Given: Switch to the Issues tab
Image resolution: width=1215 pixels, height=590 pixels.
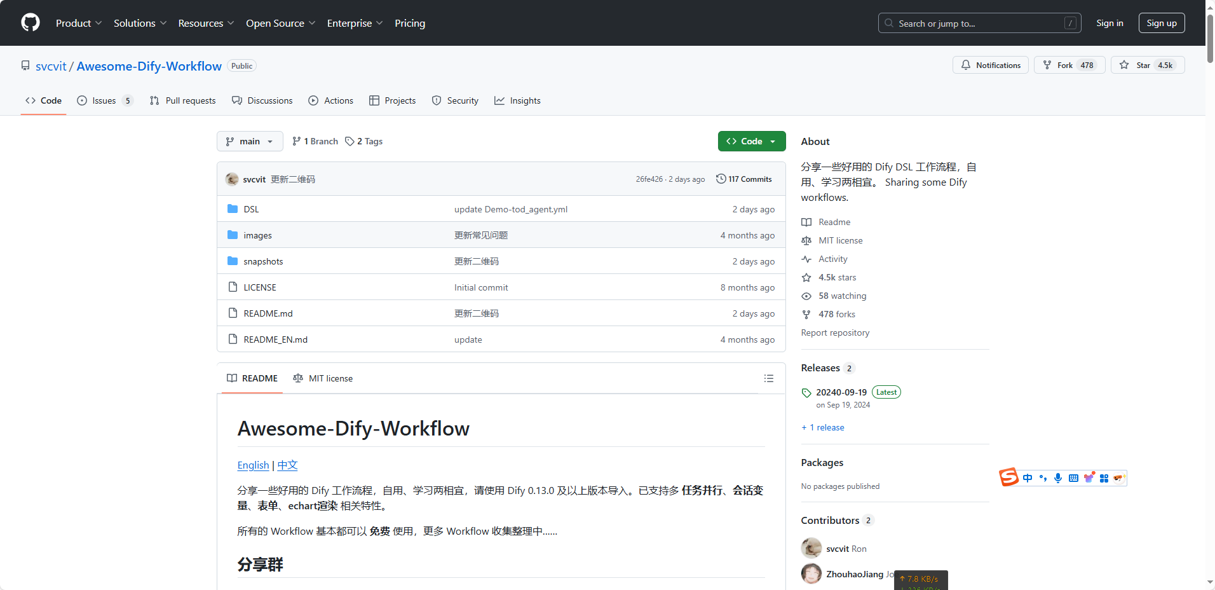Looking at the screenshot, I should [104, 101].
